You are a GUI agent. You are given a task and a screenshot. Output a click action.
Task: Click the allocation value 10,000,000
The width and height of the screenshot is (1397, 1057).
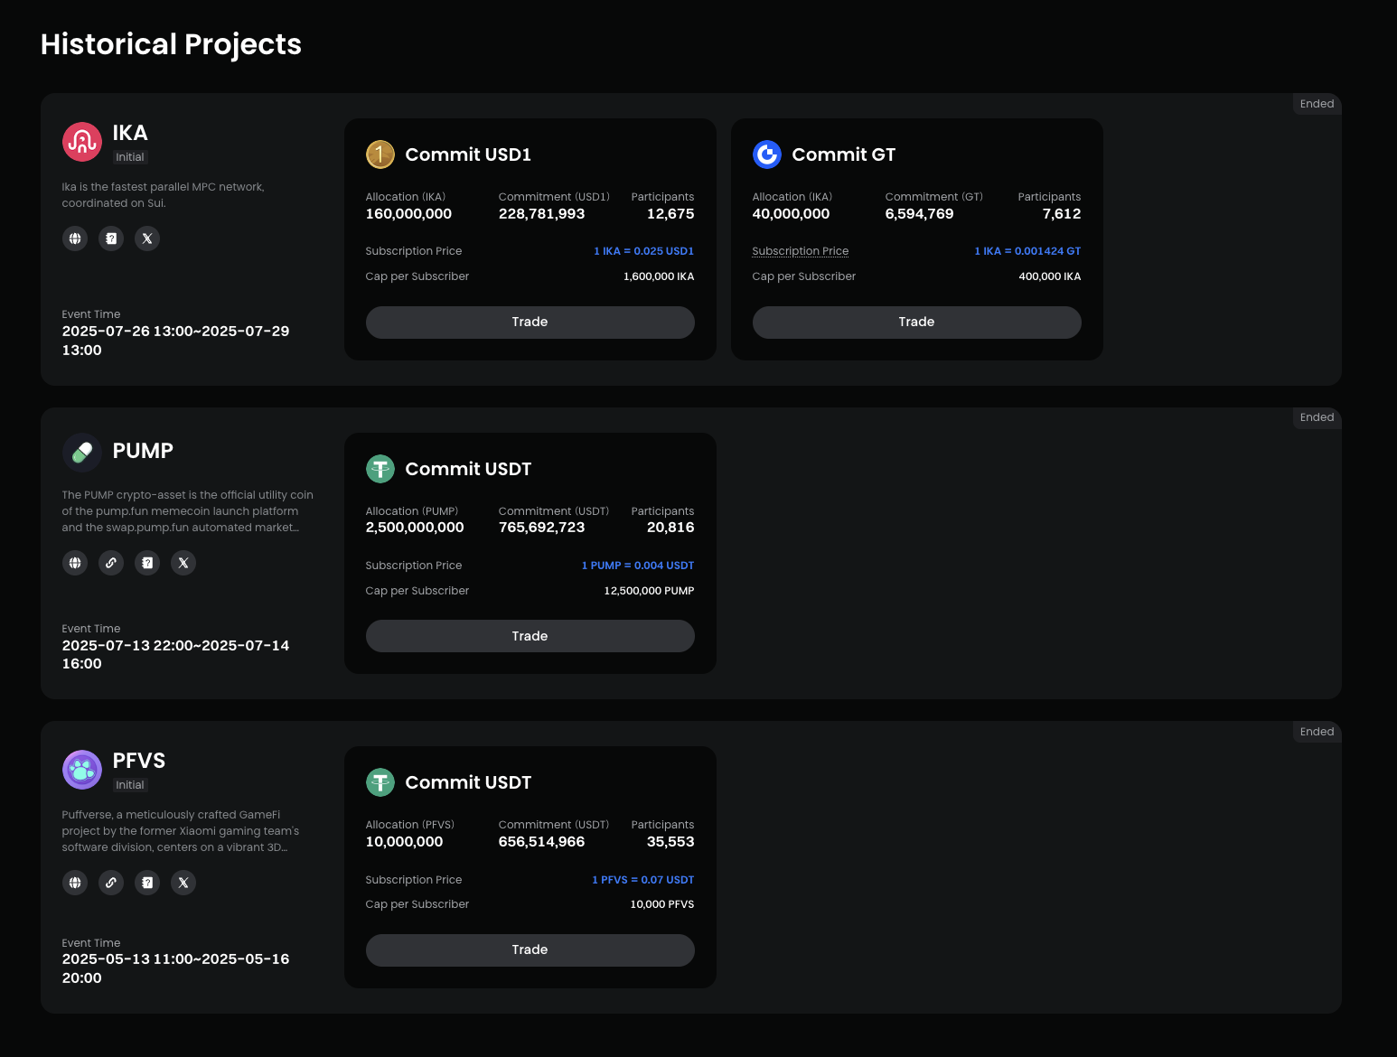coord(405,842)
